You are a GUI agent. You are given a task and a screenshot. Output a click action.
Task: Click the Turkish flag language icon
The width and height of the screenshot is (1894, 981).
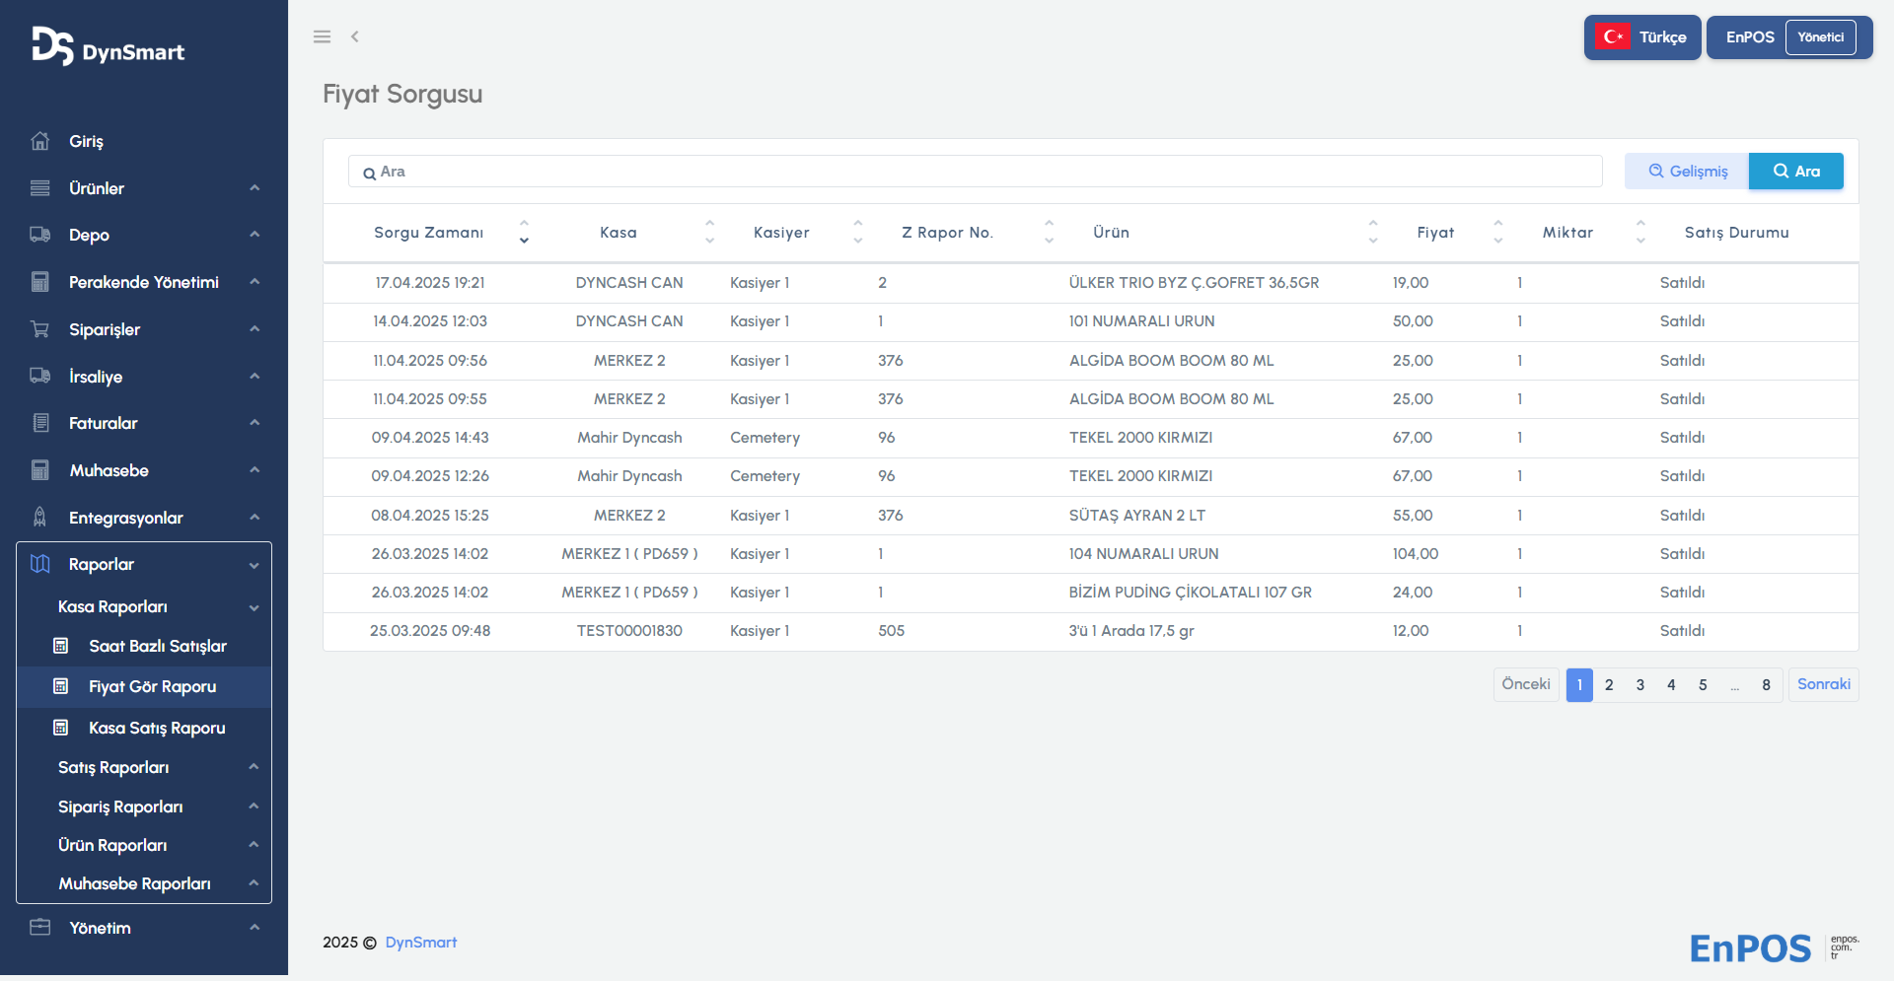[x=1613, y=37]
